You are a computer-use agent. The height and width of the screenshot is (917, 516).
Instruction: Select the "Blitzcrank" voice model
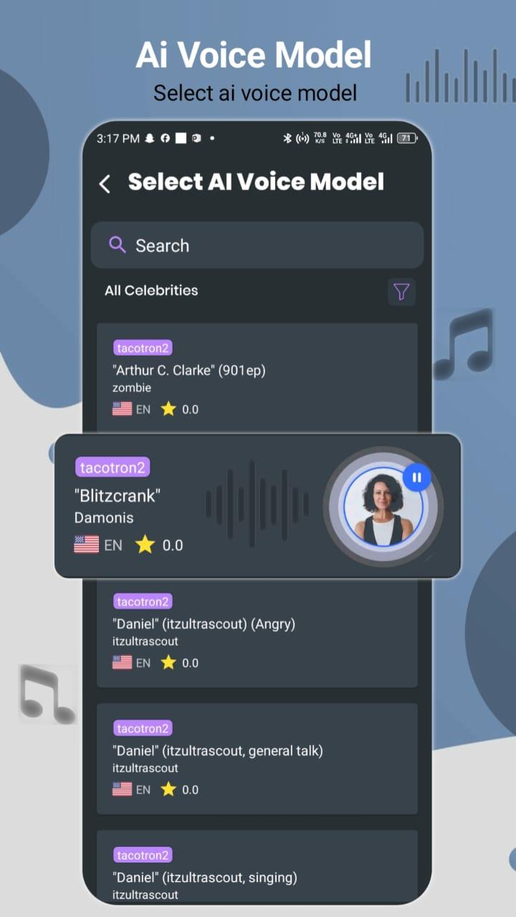[257, 506]
